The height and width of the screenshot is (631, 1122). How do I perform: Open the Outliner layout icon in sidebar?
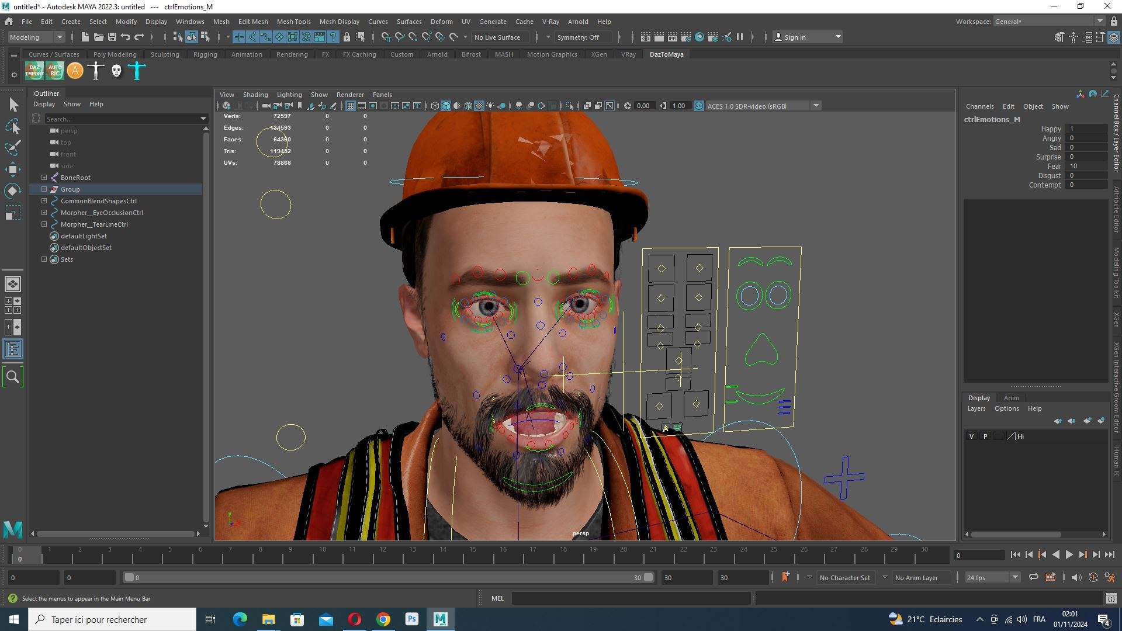pyautogui.click(x=13, y=349)
